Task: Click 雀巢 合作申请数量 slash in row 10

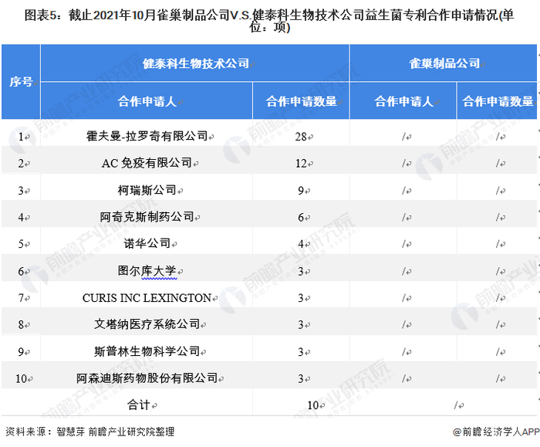Action: [498, 379]
